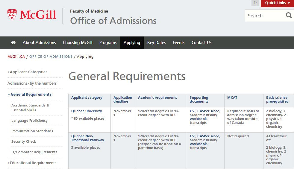Type in the Search input field

(263, 16)
